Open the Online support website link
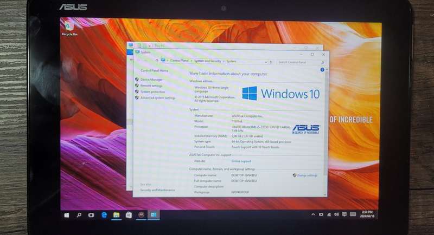Image resolution: width=434 pixels, height=235 pixels. click(241, 161)
